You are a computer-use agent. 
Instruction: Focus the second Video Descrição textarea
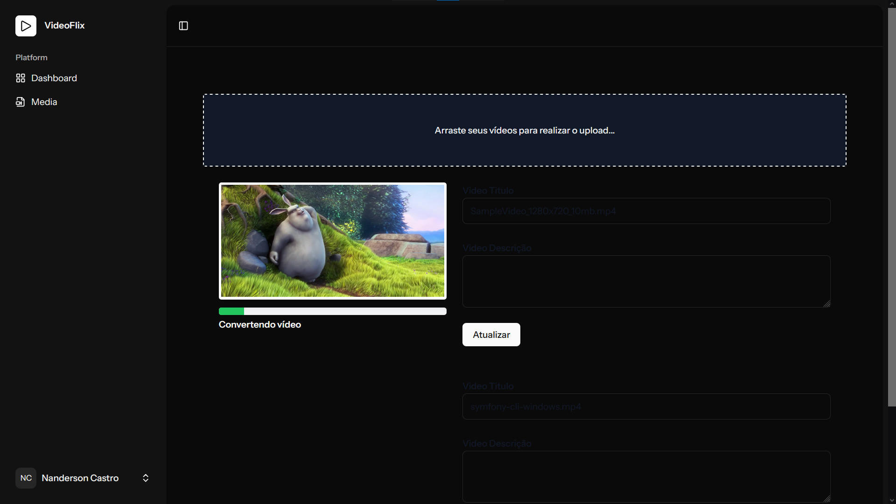click(646, 476)
